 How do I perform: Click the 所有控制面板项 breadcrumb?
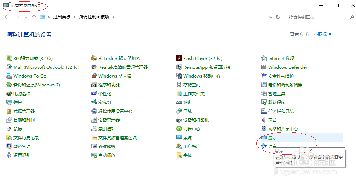coord(94,17)
